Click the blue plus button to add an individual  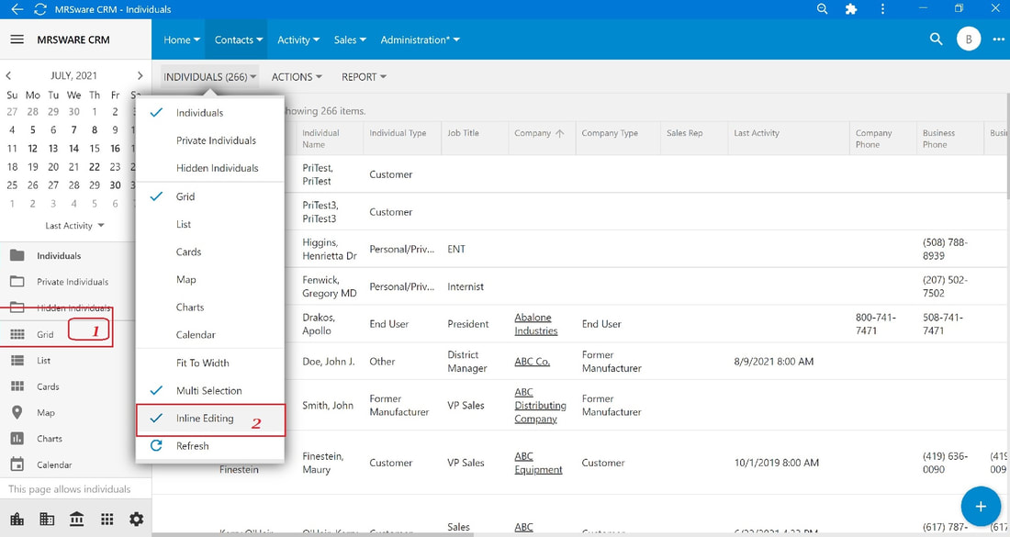pos(981,507)
